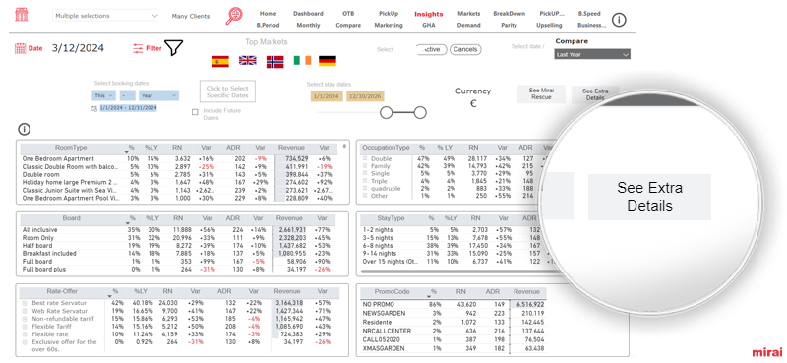Click the black funnel filter icon
787x363 pixels.
[x=174, y=48]
